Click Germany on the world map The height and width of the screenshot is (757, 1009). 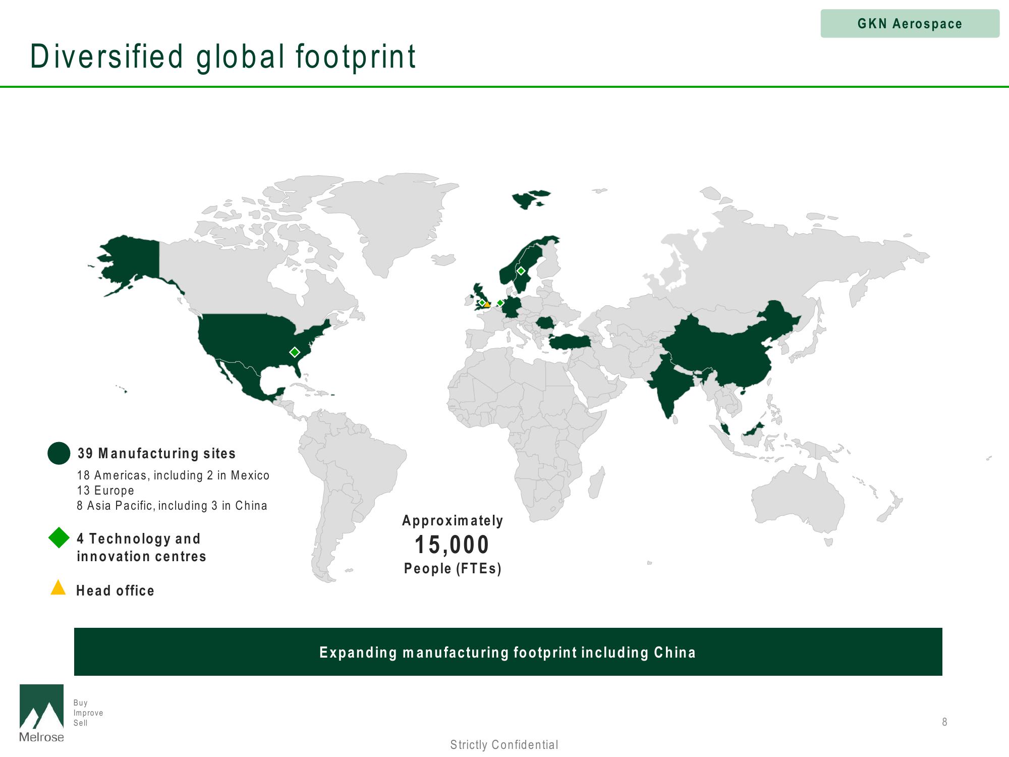coord(512,307)
